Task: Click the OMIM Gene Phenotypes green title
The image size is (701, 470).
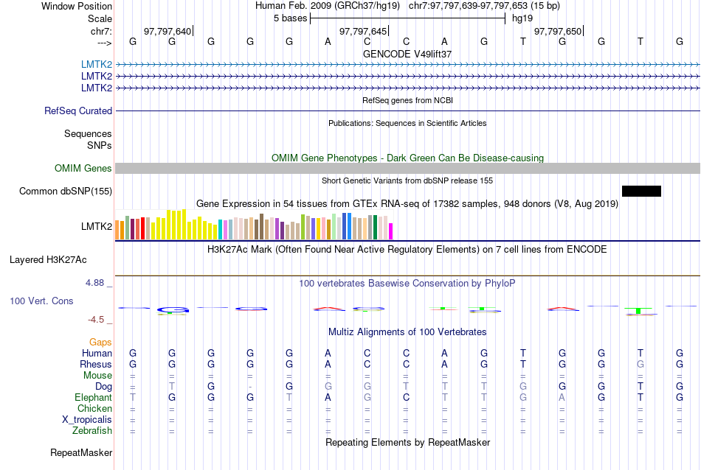Action: (407, 158)
